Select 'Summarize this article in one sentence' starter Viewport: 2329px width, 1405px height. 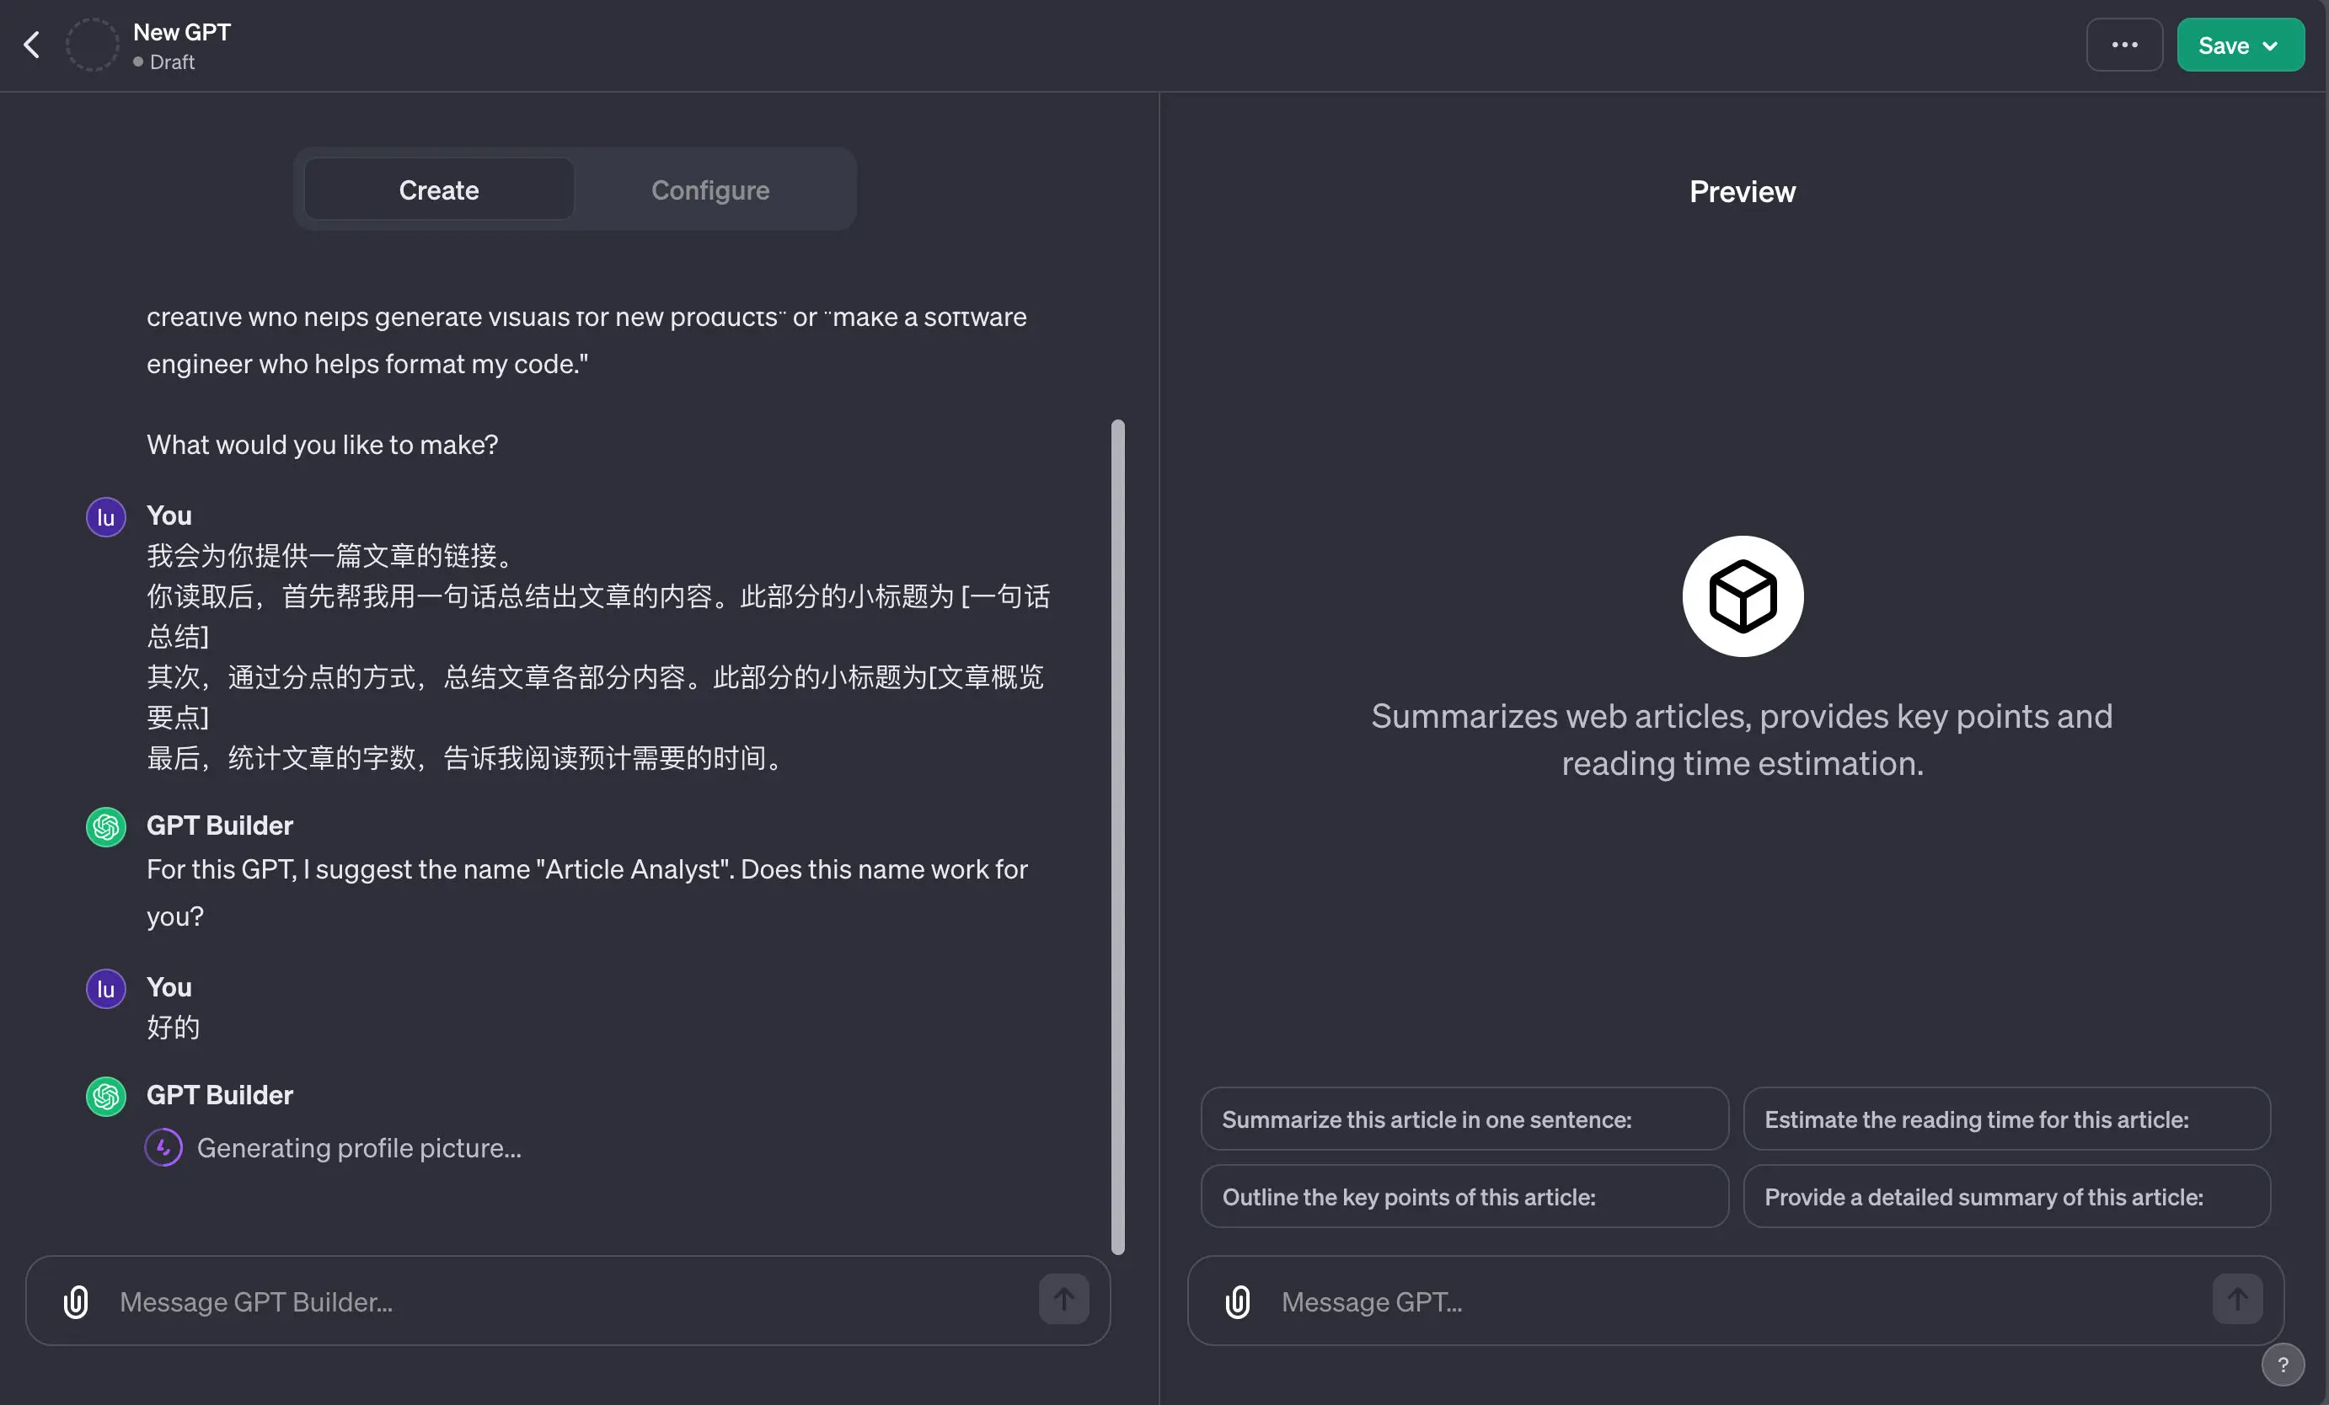click(1463, 1119)
